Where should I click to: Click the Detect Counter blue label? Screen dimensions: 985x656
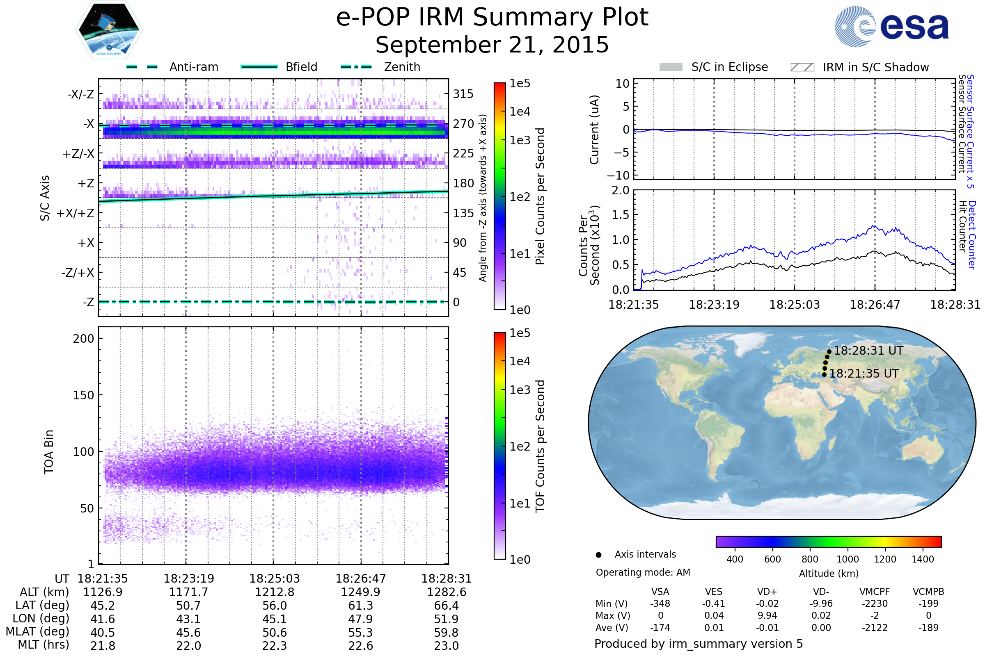pyautogui.click(x=972, y=235)
